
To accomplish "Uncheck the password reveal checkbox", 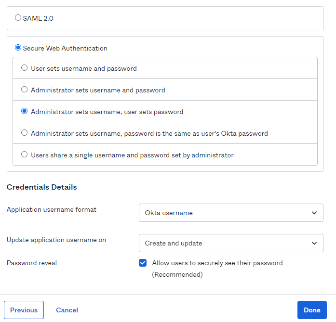I will 143,263.
